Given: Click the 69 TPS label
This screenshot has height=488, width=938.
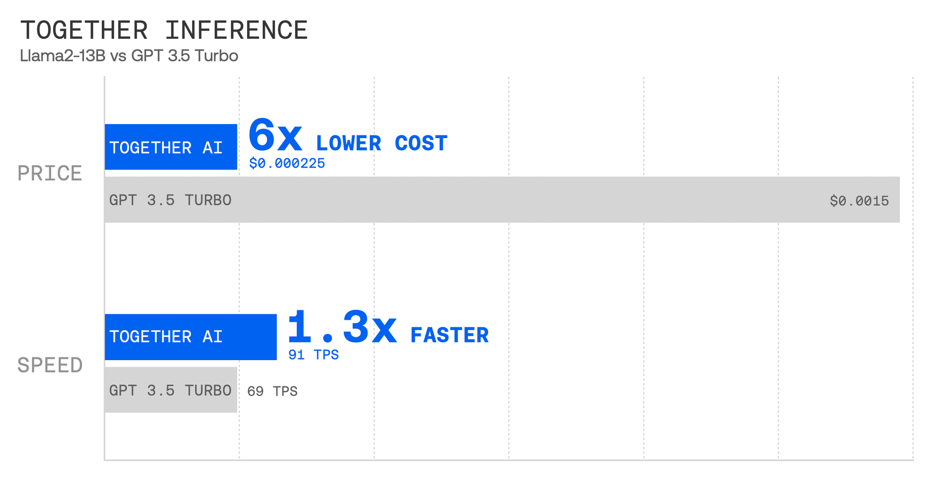Looking at the screenshot, I should pos(272,391).
